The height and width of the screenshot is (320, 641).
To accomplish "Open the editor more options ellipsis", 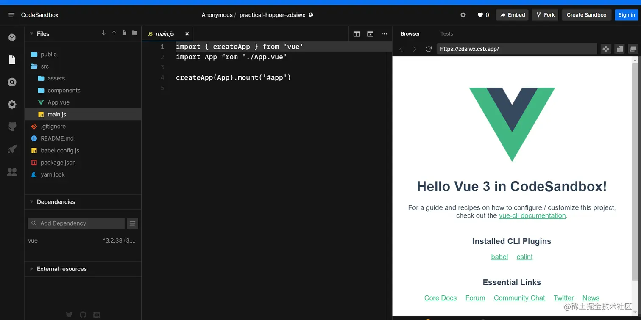I will (384, 34).
